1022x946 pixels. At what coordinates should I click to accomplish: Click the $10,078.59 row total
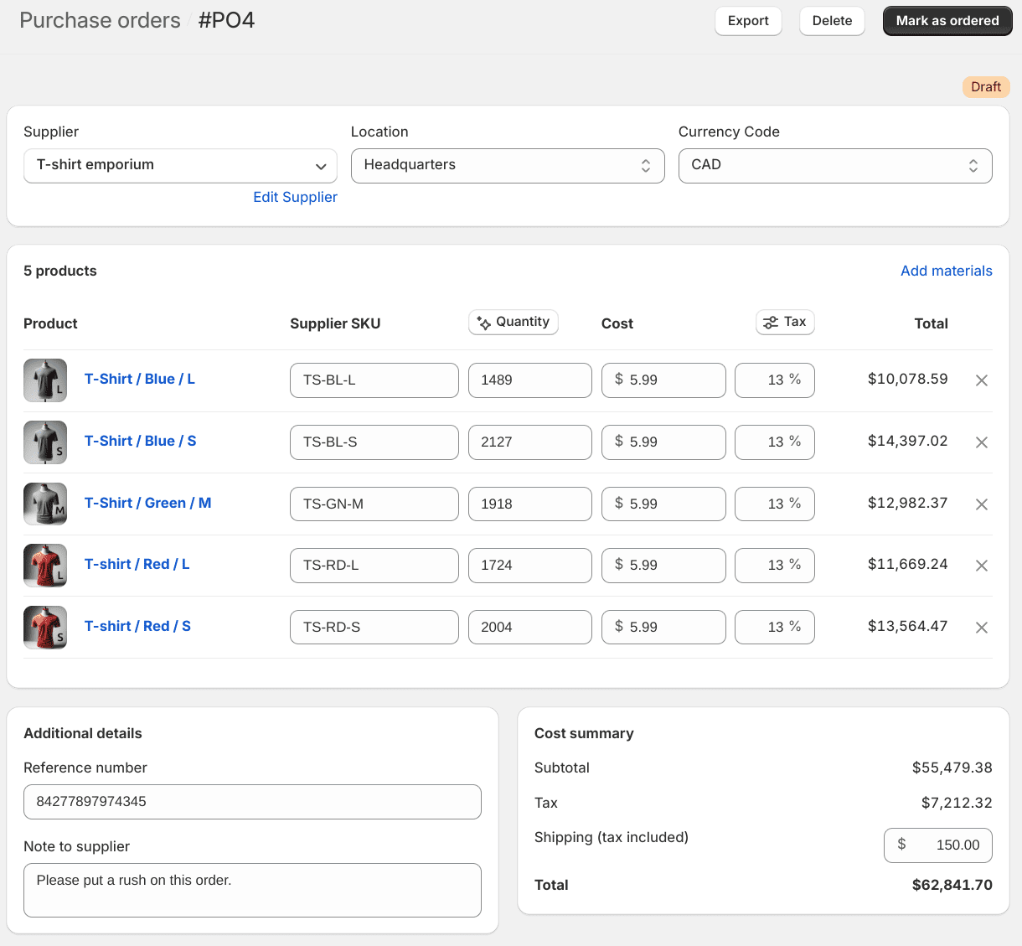(908, 379)
